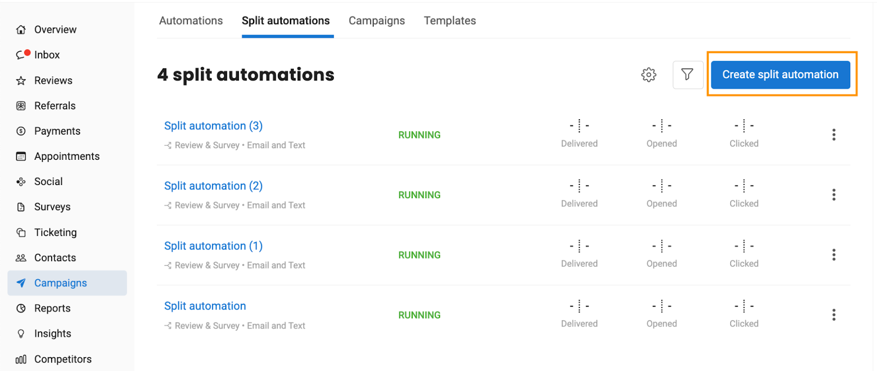Open the three-dot menu for Split automation (1)
This screenshot has width=877, height=371.
(x=834, y=255)
